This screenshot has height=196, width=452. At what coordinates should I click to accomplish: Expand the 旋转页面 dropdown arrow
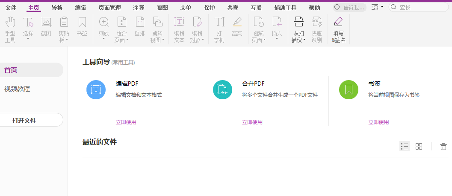point(264,40)
